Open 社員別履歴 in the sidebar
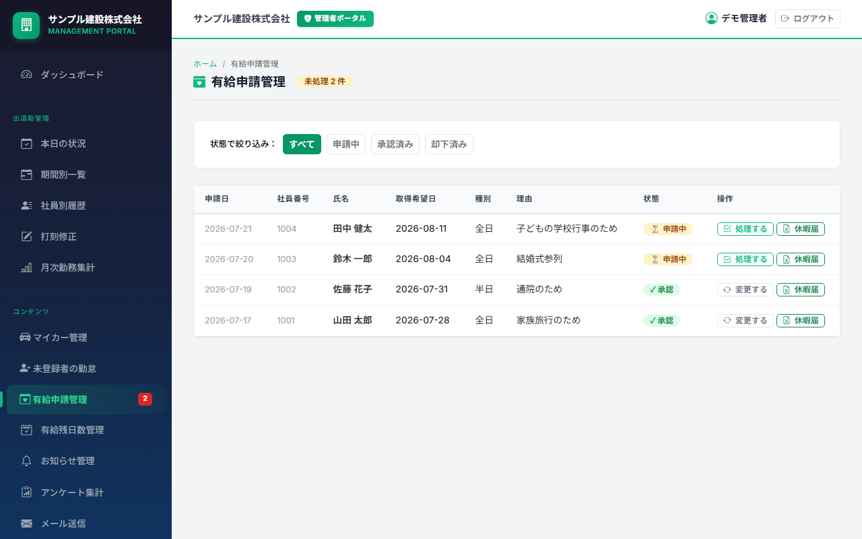 [x=86, y=205]
